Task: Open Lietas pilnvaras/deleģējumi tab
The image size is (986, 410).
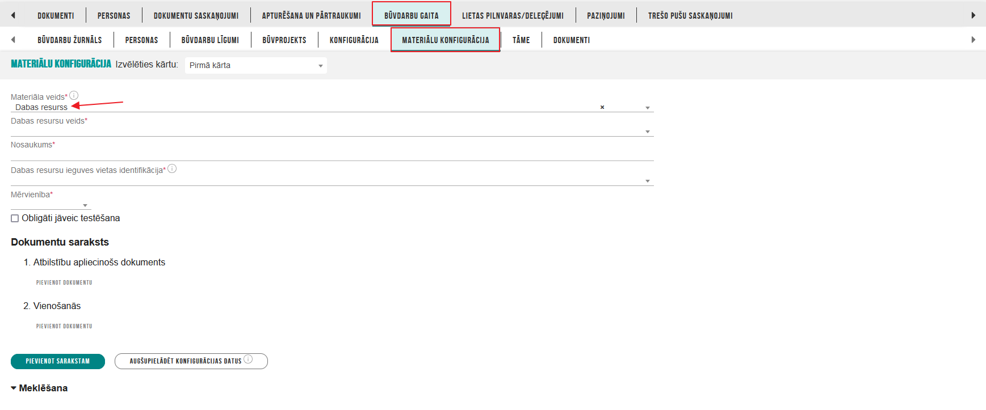Action: [x=513, y=16]
